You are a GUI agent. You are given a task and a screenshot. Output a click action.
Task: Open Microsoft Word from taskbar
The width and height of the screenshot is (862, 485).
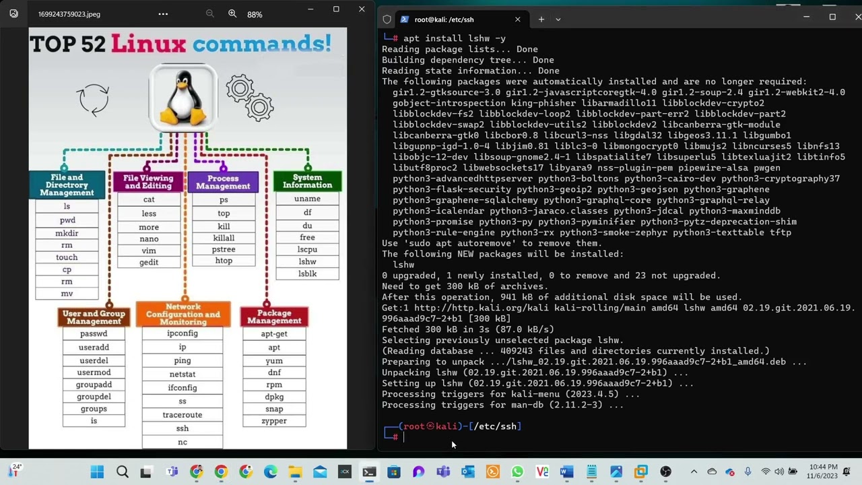tap(566, 472)
